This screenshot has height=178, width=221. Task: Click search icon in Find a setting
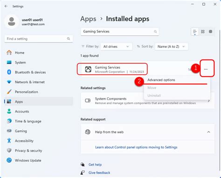pyautogui.click(x=69, y=39)
